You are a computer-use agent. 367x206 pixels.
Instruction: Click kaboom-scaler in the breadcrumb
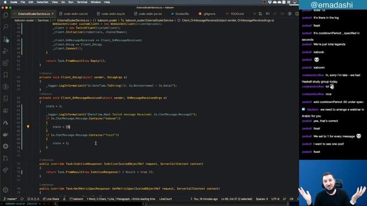pyautogui.click(x=24, y=21)
